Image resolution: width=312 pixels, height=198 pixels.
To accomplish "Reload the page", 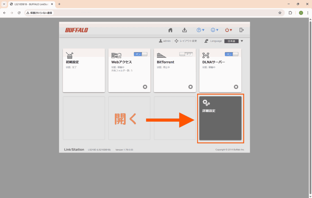I will (19, 13).
